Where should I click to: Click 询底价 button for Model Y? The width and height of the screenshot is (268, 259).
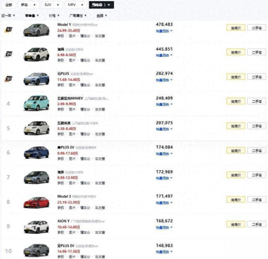[x=236, y=28]
